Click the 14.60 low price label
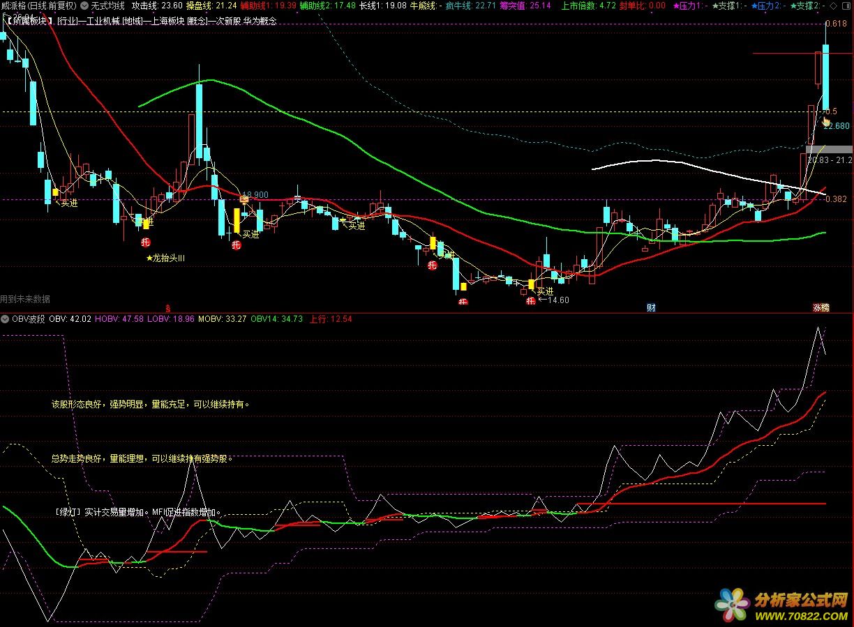This screenshot has height=627, width=854. point(558,300)
